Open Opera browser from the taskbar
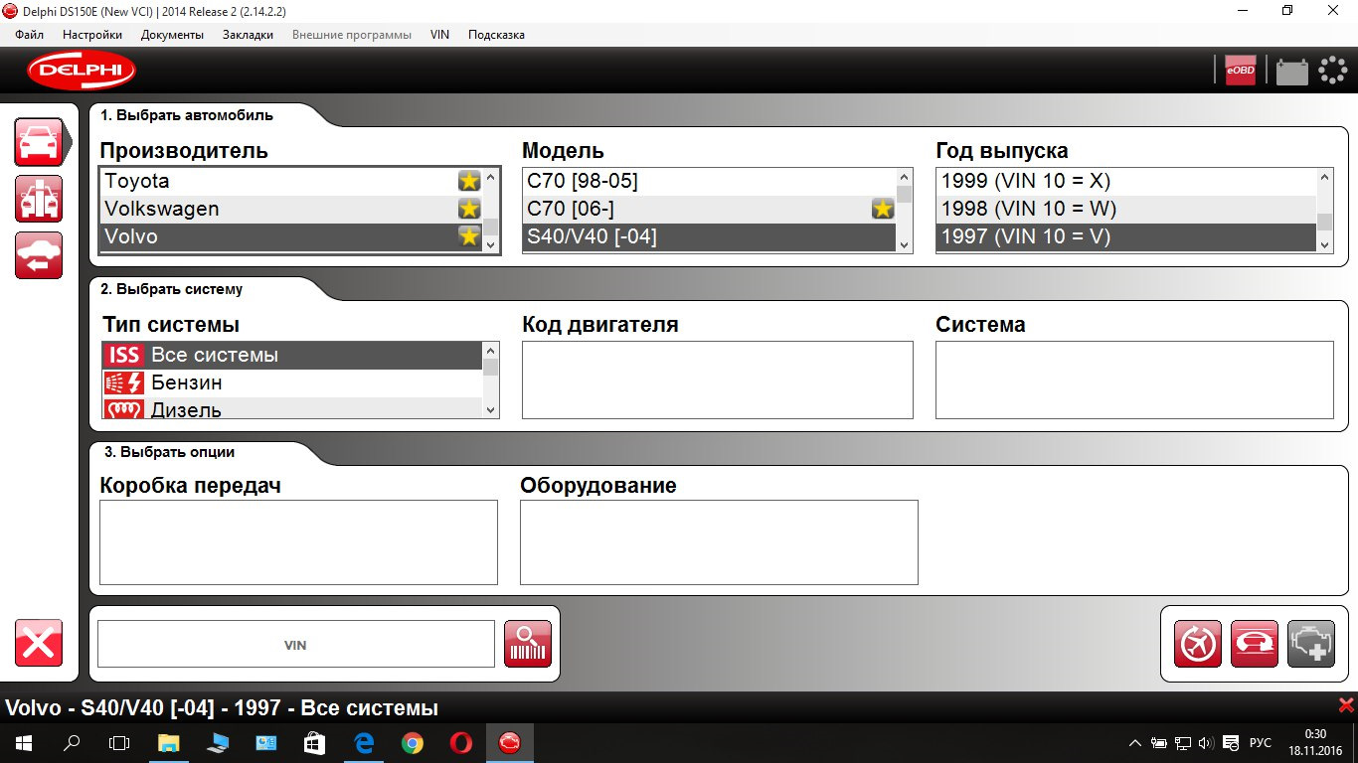Image resolution: width=1358 pixels, height=763 pixels. (x=461, y=742)
